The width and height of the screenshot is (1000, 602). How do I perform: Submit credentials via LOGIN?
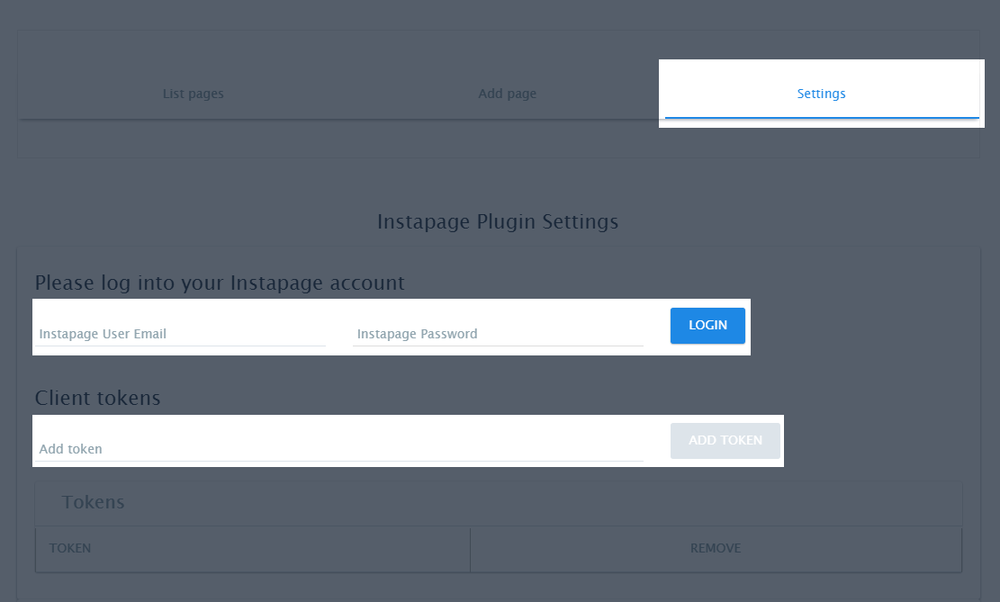point(707,325)
